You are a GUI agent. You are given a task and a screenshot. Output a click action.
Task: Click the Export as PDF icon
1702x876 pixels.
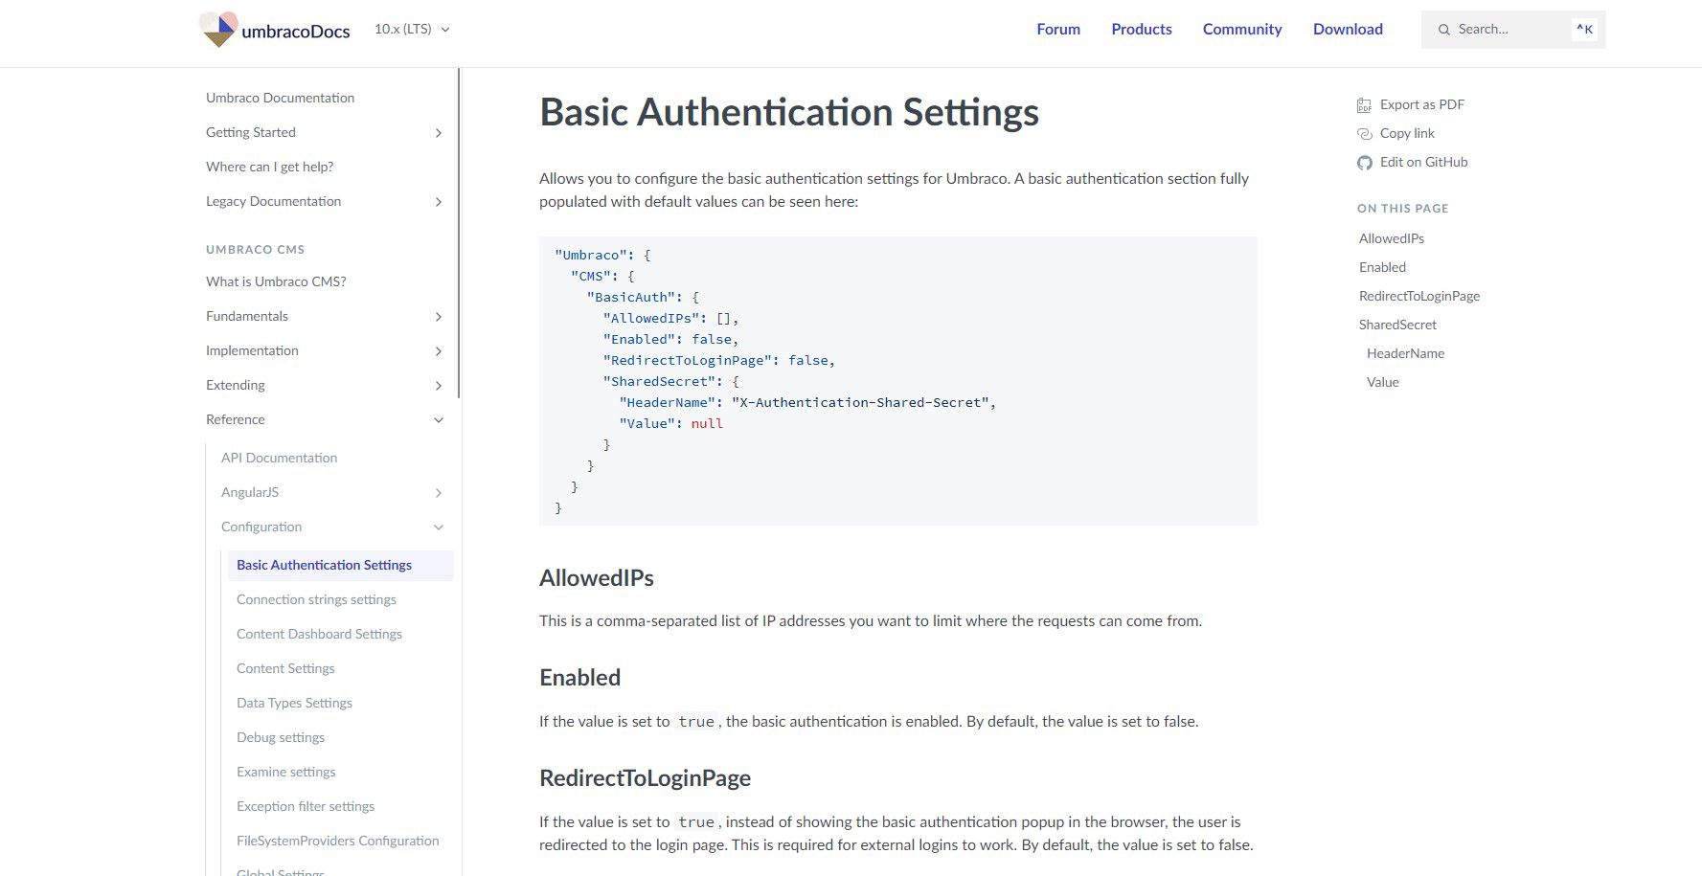1364,105
